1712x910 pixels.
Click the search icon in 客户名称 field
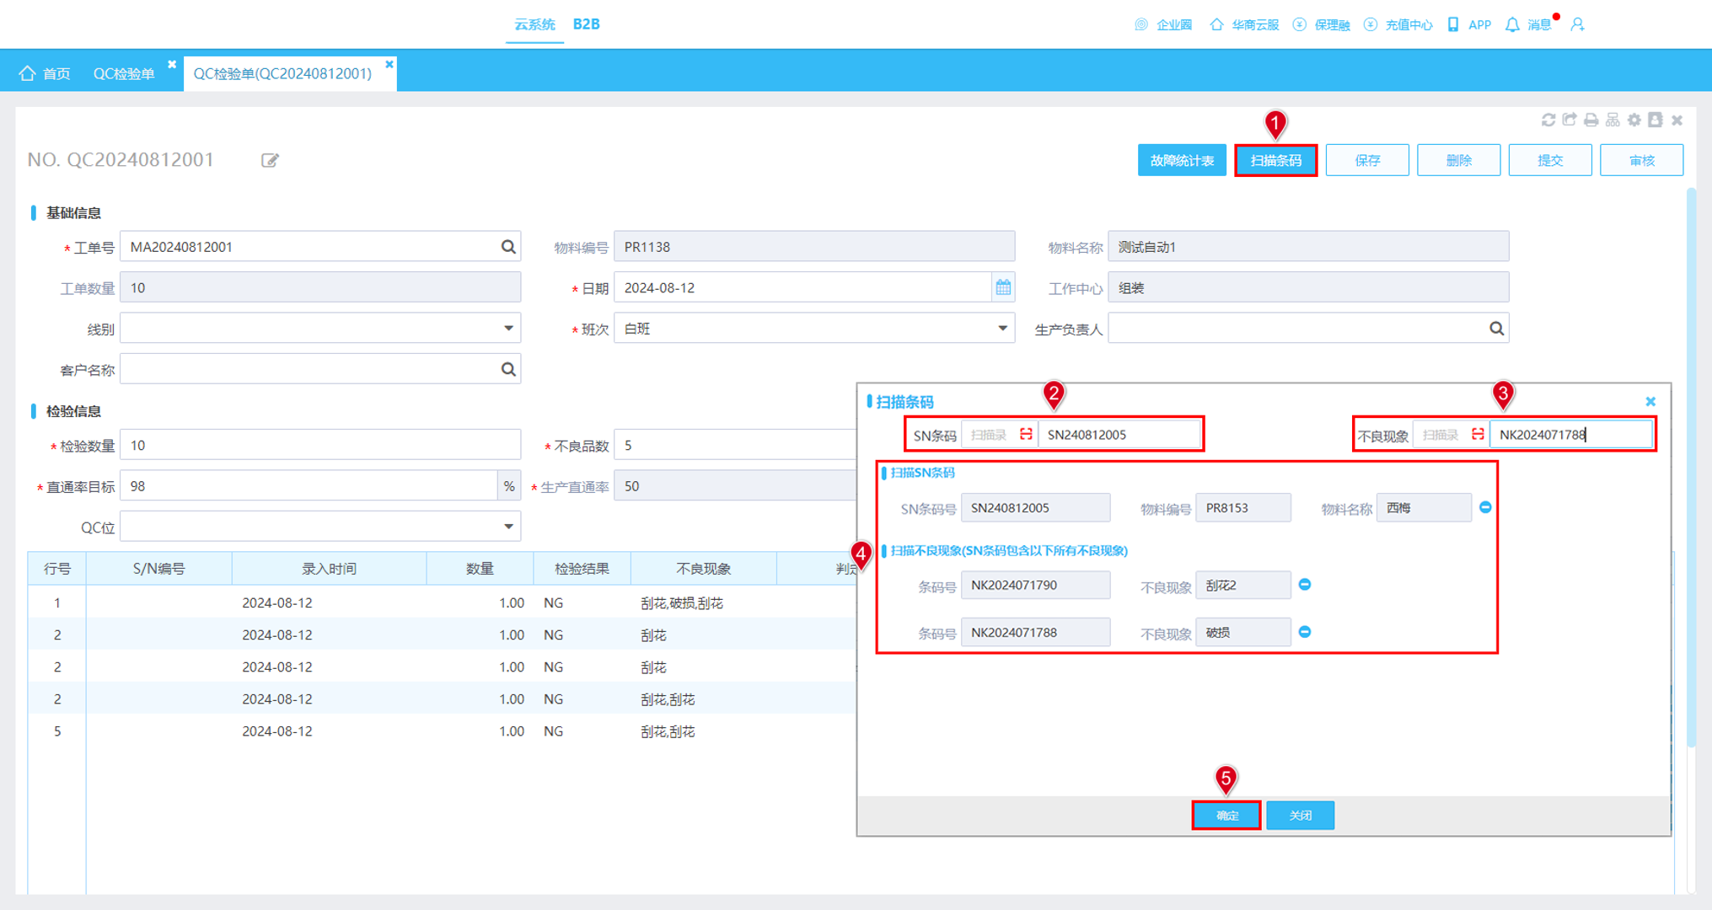(x=508, y=369)
